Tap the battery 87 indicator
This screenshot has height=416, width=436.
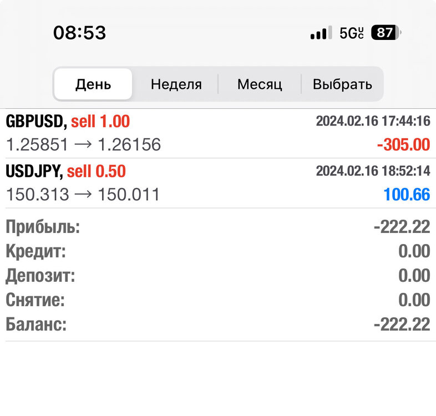[386, 33]
